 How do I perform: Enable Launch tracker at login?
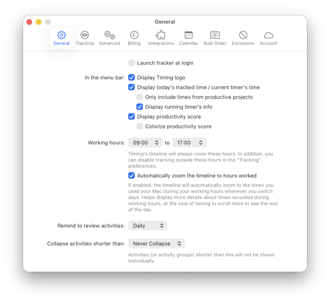pos(131,63)
